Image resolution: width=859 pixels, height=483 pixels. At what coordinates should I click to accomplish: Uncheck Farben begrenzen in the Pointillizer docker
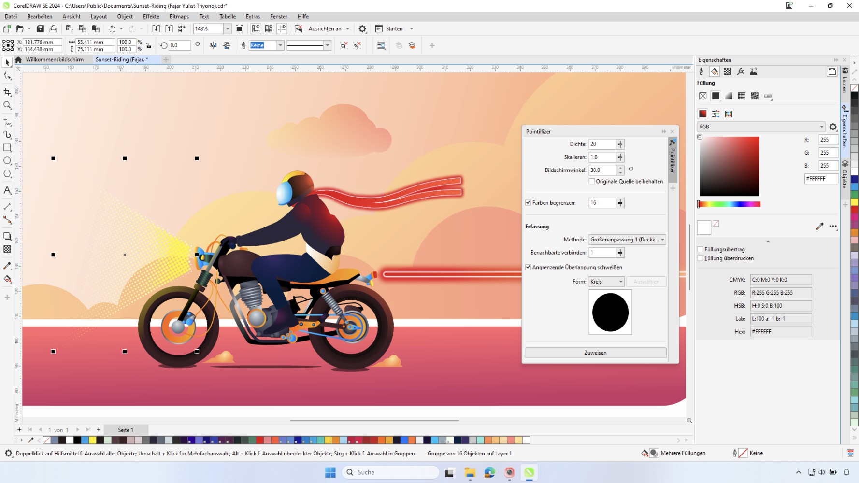click(x=529, y=202)
